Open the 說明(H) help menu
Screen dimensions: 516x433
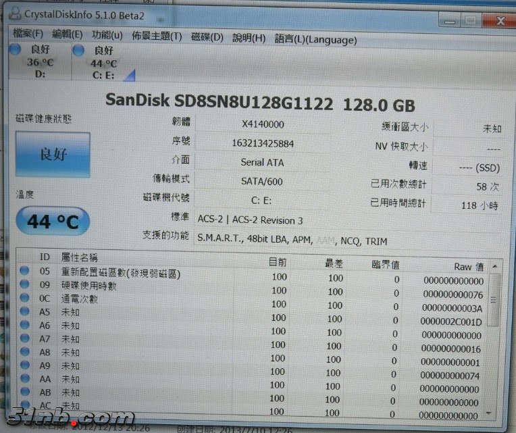pyautogui.click(x=249, y=39)
